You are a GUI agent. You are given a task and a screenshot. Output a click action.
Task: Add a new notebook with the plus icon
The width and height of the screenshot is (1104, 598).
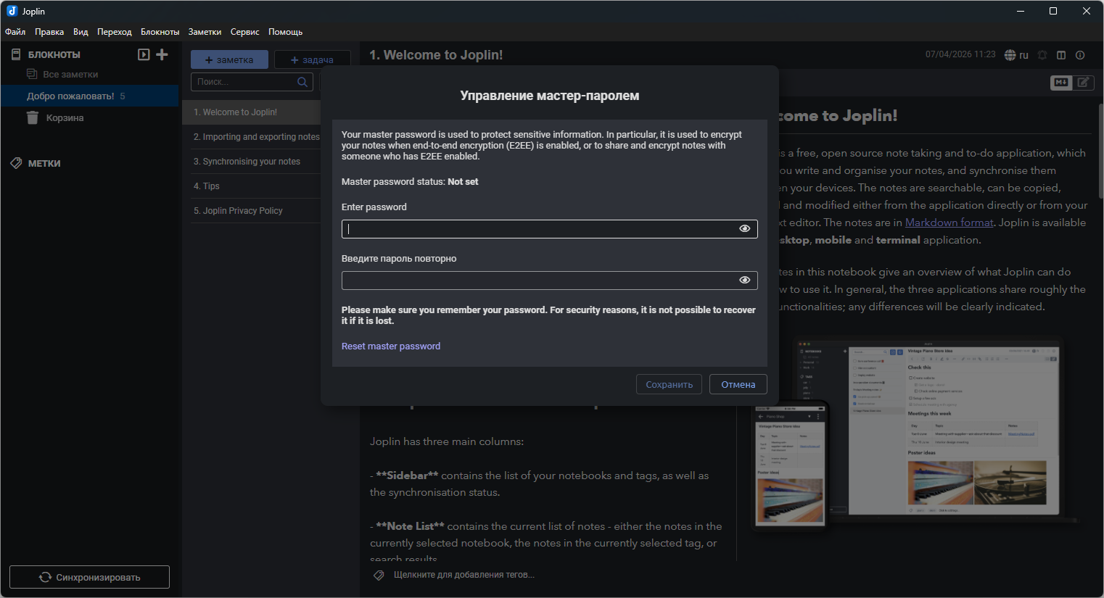point(162,54)
